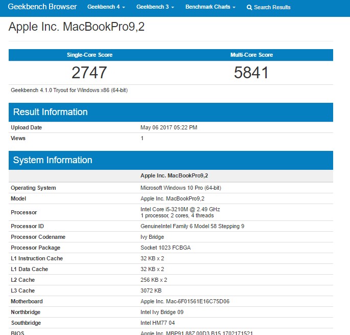Click the Processor row label
The height and width of the screenshot is (335, 350).
[24, 212]
